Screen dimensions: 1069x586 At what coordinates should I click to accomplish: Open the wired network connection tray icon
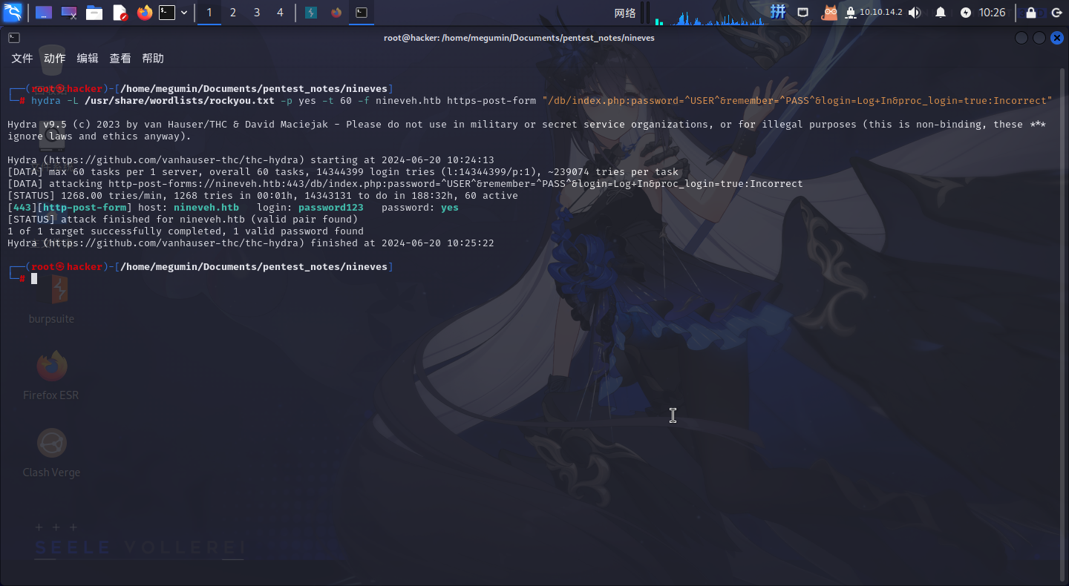(x=803, y=13)
